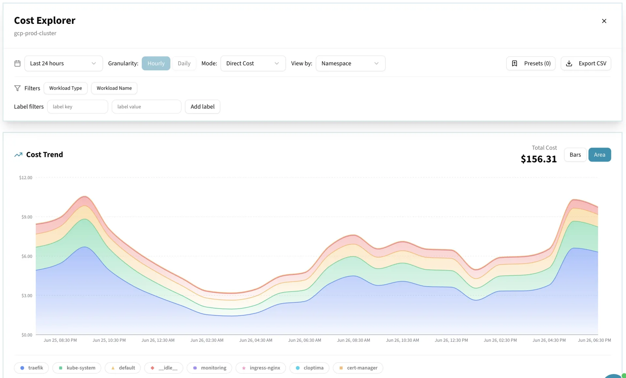Click the default orange triangle marker

[x=113, y=368]
